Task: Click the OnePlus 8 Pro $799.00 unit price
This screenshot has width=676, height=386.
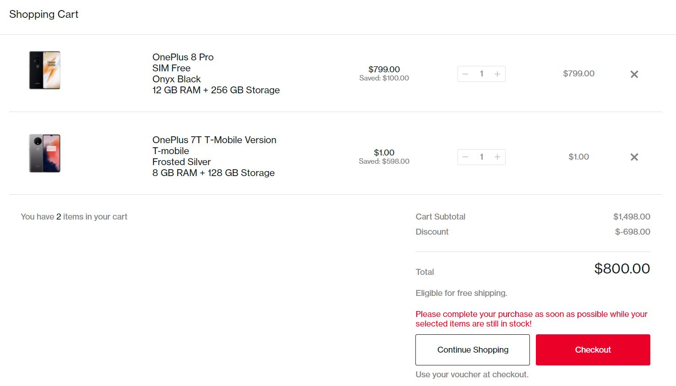Action: click(384, 69)
